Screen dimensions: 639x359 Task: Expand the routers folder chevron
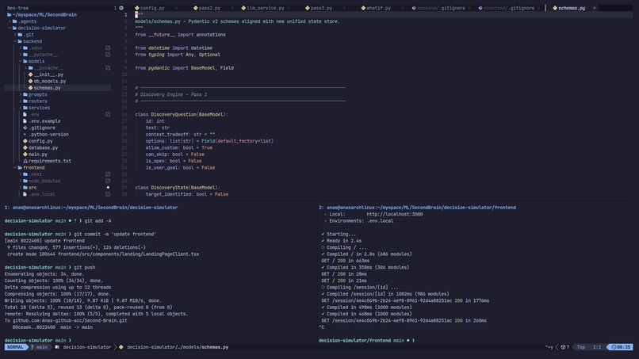point(21,101)
